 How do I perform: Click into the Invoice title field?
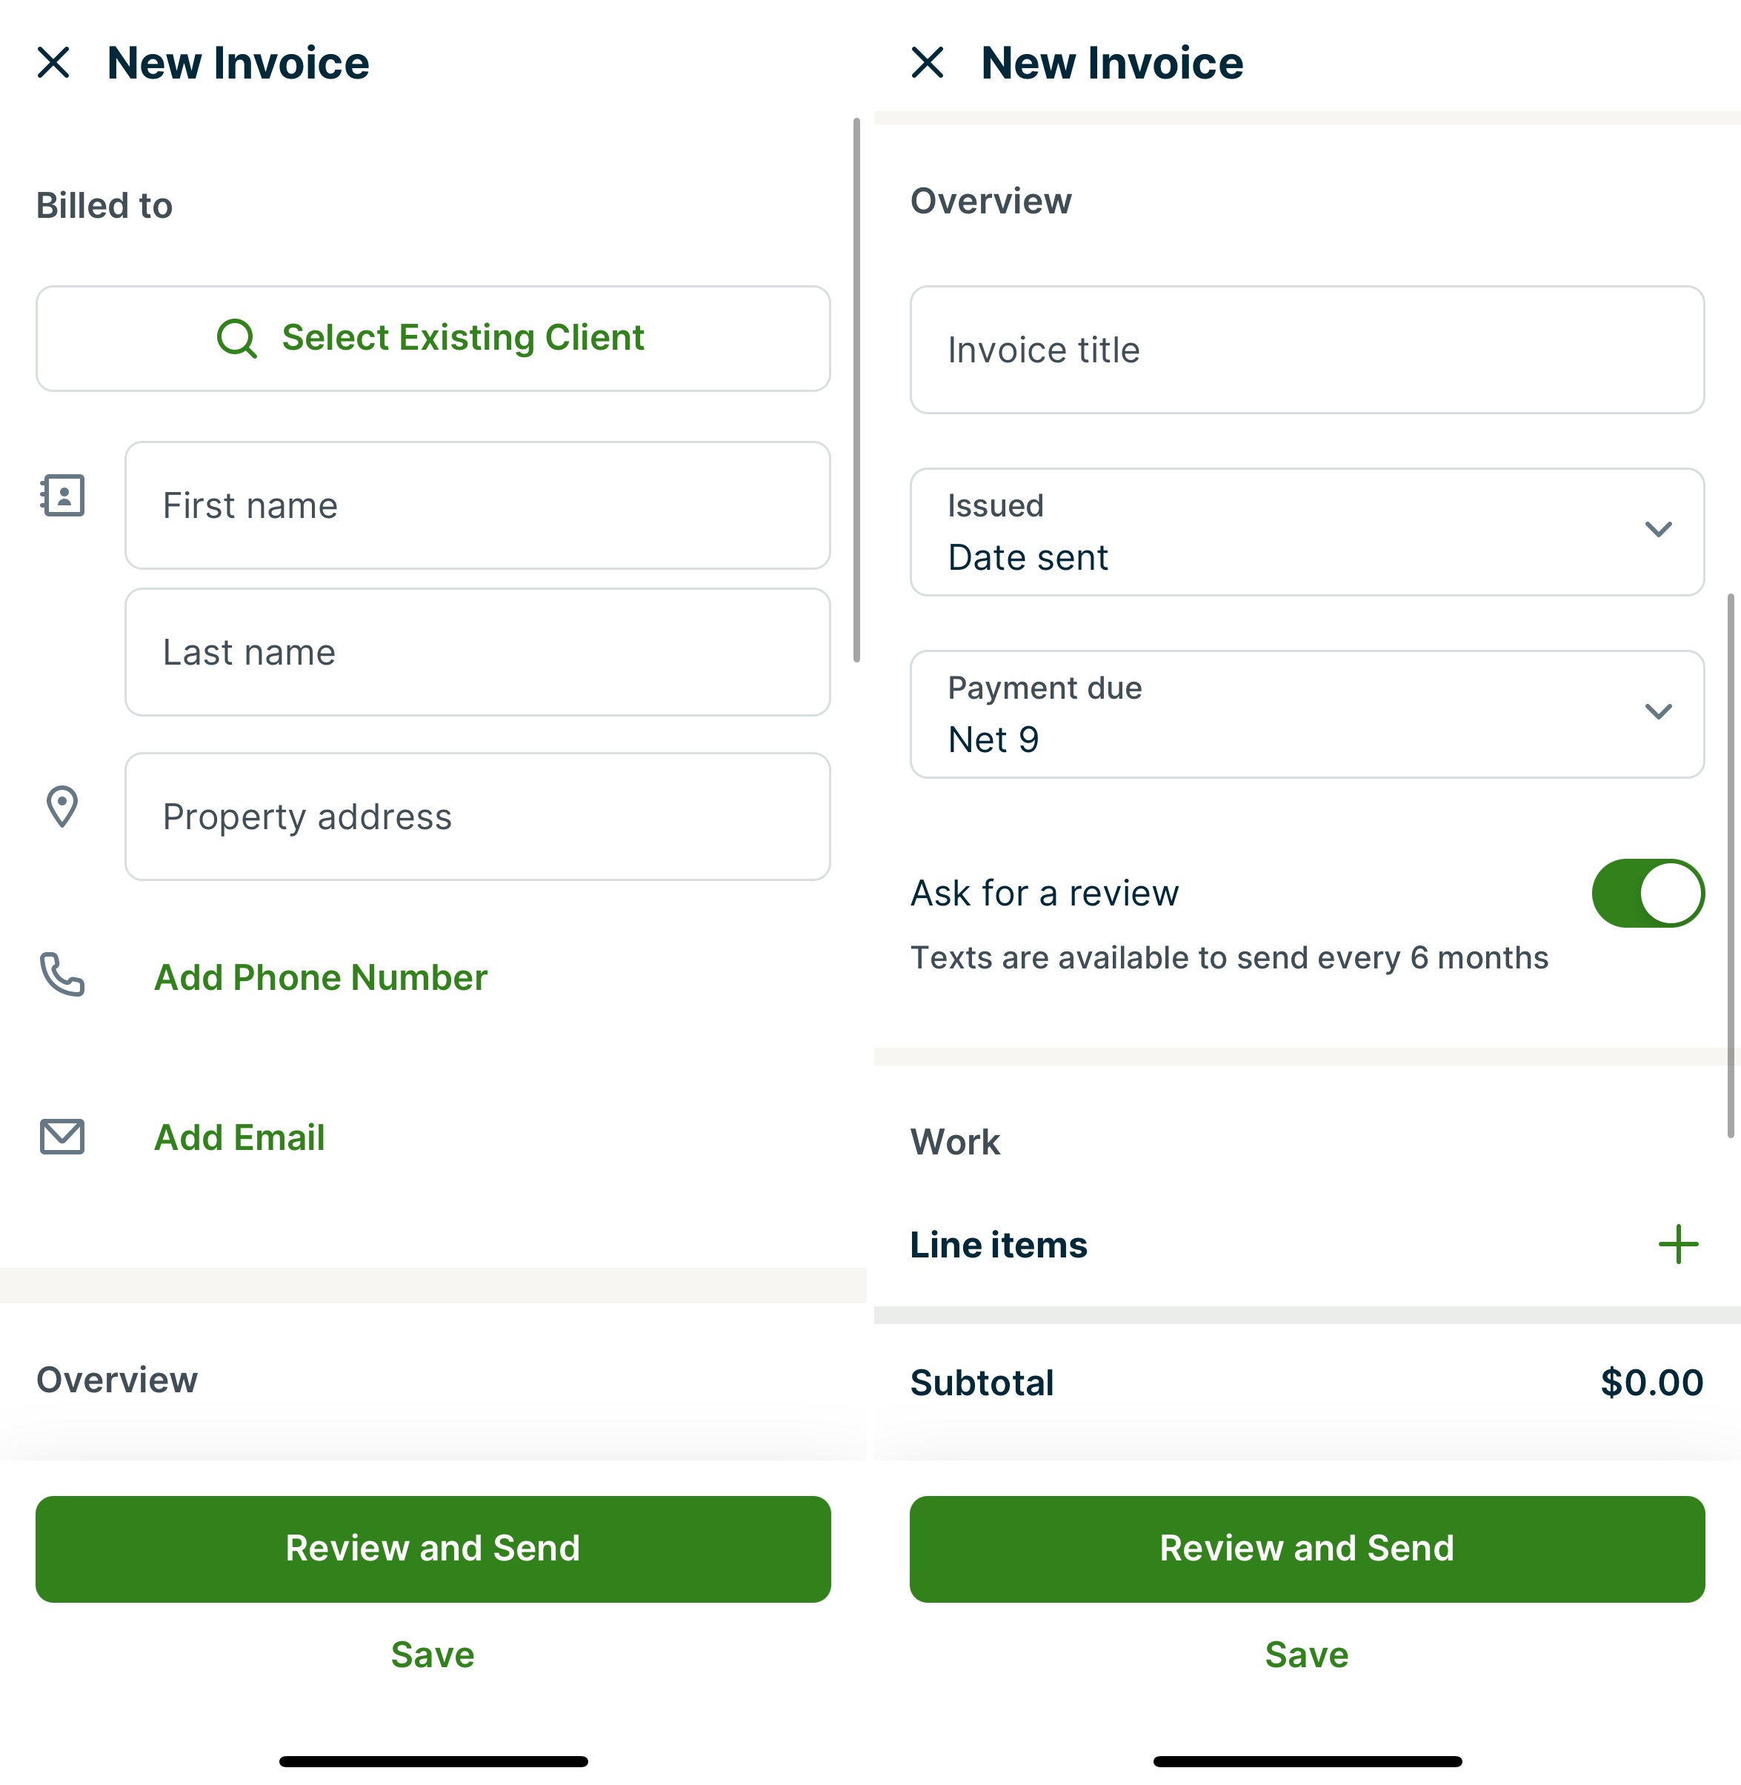click(1305, 350)
